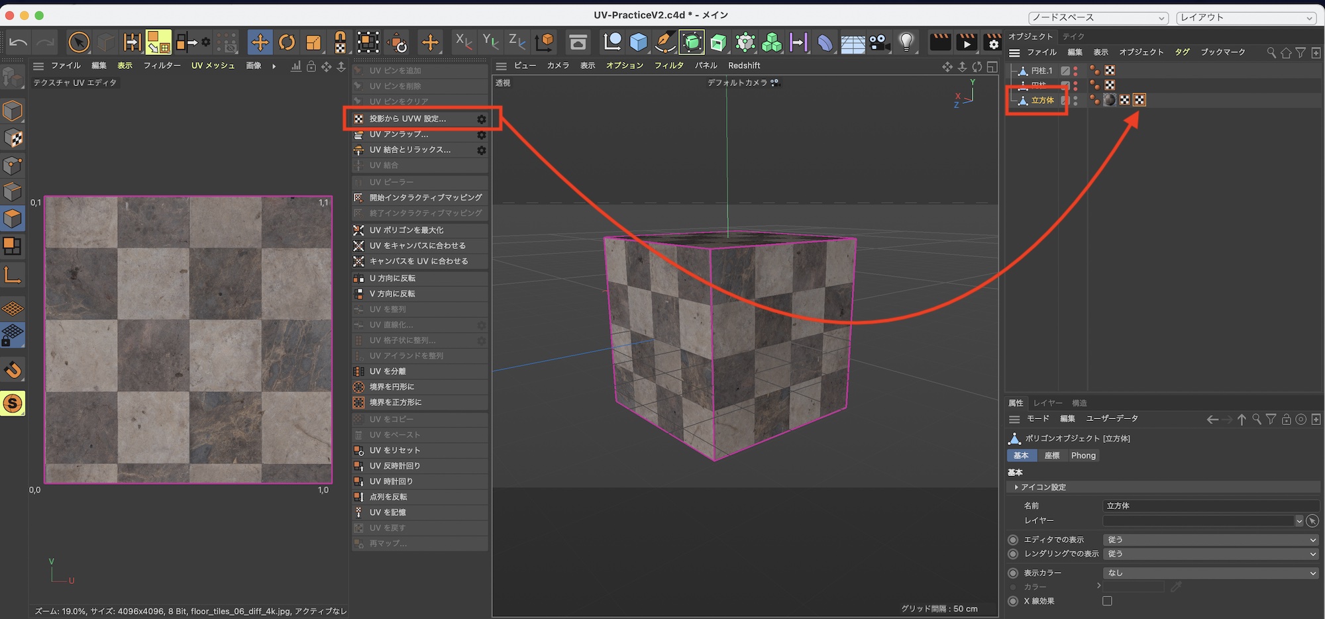This screenshot has width=1325, height=619.
Task: Click 投影から UVW 設定 command
Action: point(407,119)
